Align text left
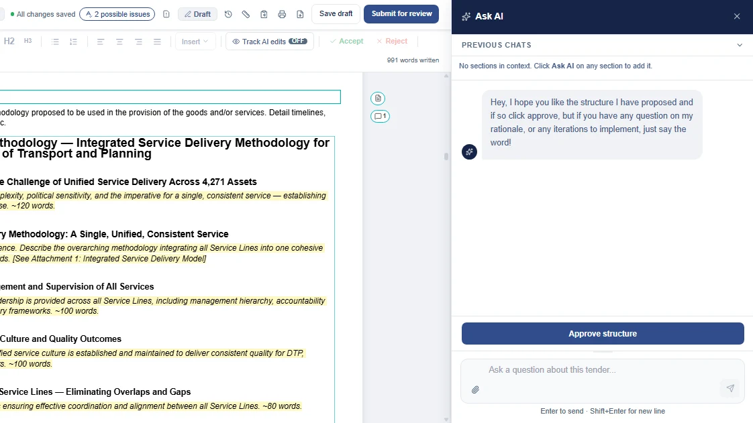 pos(101,42)
